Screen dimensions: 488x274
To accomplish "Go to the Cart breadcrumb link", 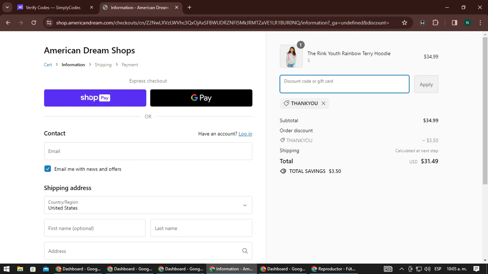I will point(48,65).
